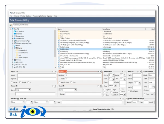The image size is (164, 124).
Task: Increase the at pos. value in Add
Action: click(140, 82)
